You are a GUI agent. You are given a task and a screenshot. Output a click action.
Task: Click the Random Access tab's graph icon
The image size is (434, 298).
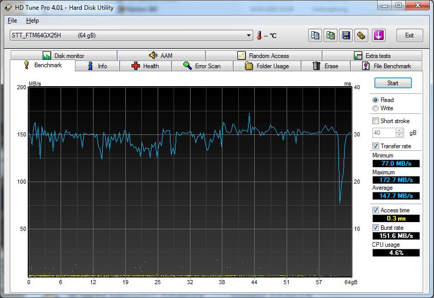coord(241,55)
